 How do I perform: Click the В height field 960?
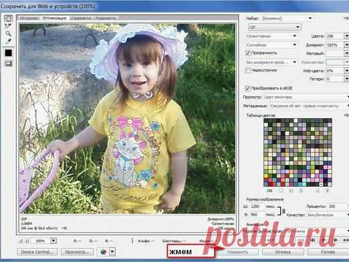coord(256,215)
